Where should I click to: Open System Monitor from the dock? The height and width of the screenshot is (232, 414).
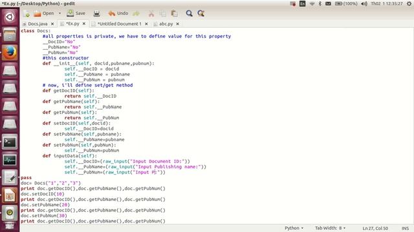10,160
